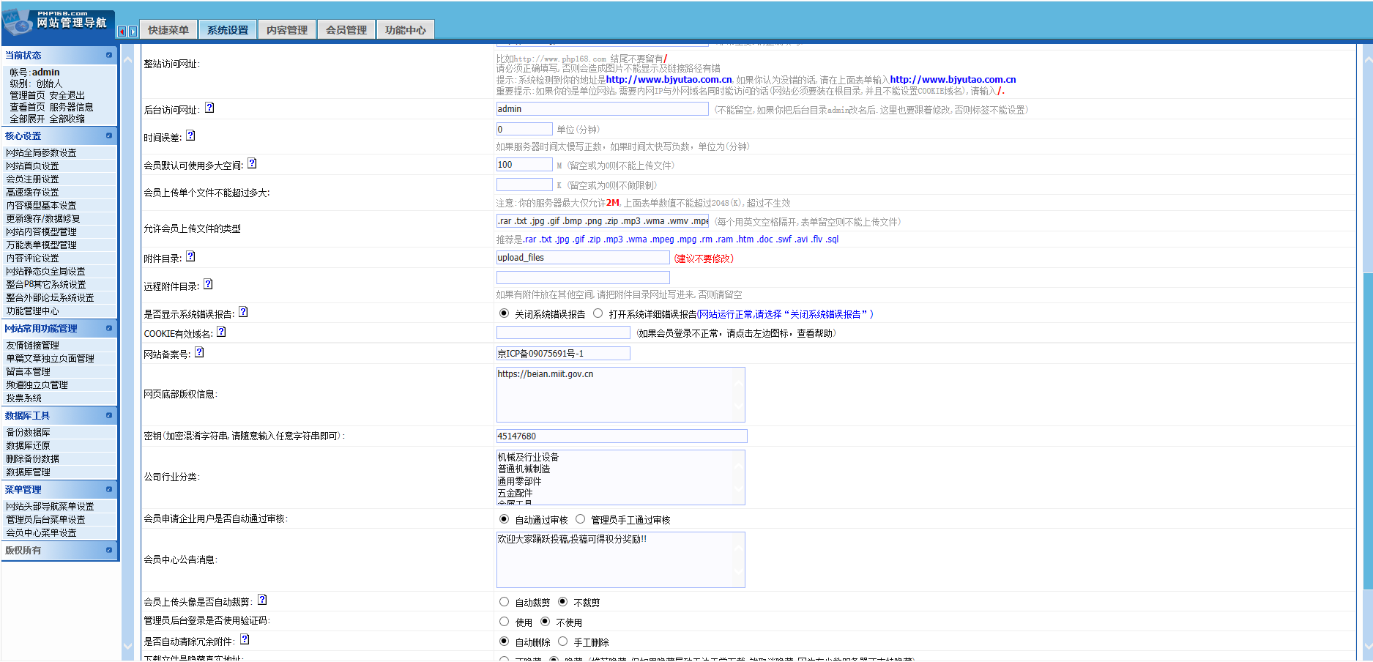Screen dimensions: 1373x662
Task: Open the 会员管理 tab
Action: 346,30
